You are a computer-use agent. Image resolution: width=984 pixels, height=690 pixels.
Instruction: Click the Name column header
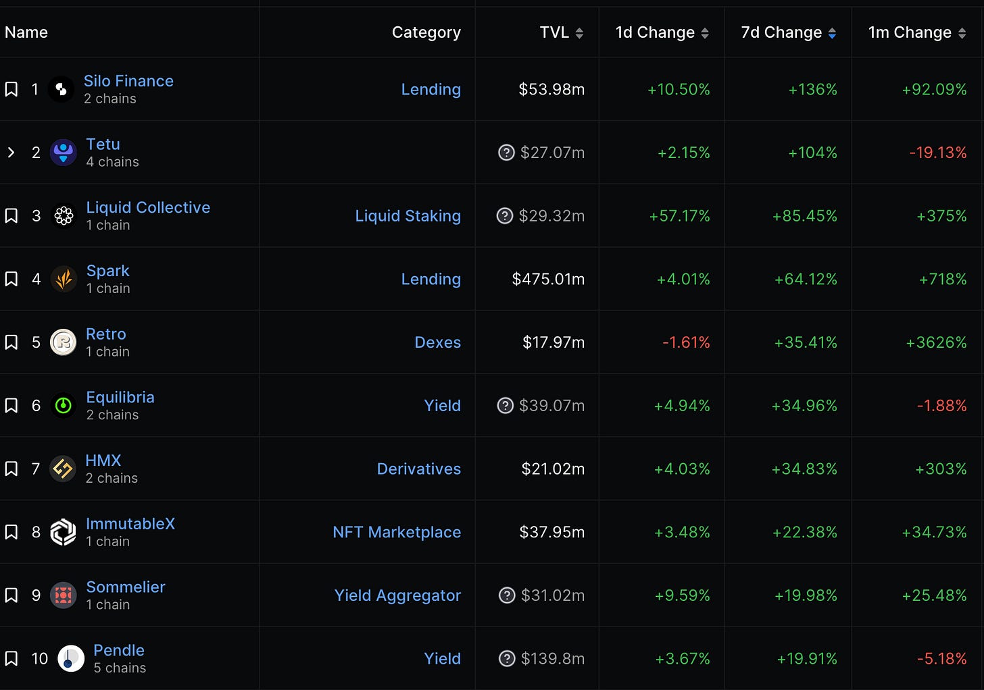pyautogui.click(x=26, y=32)
